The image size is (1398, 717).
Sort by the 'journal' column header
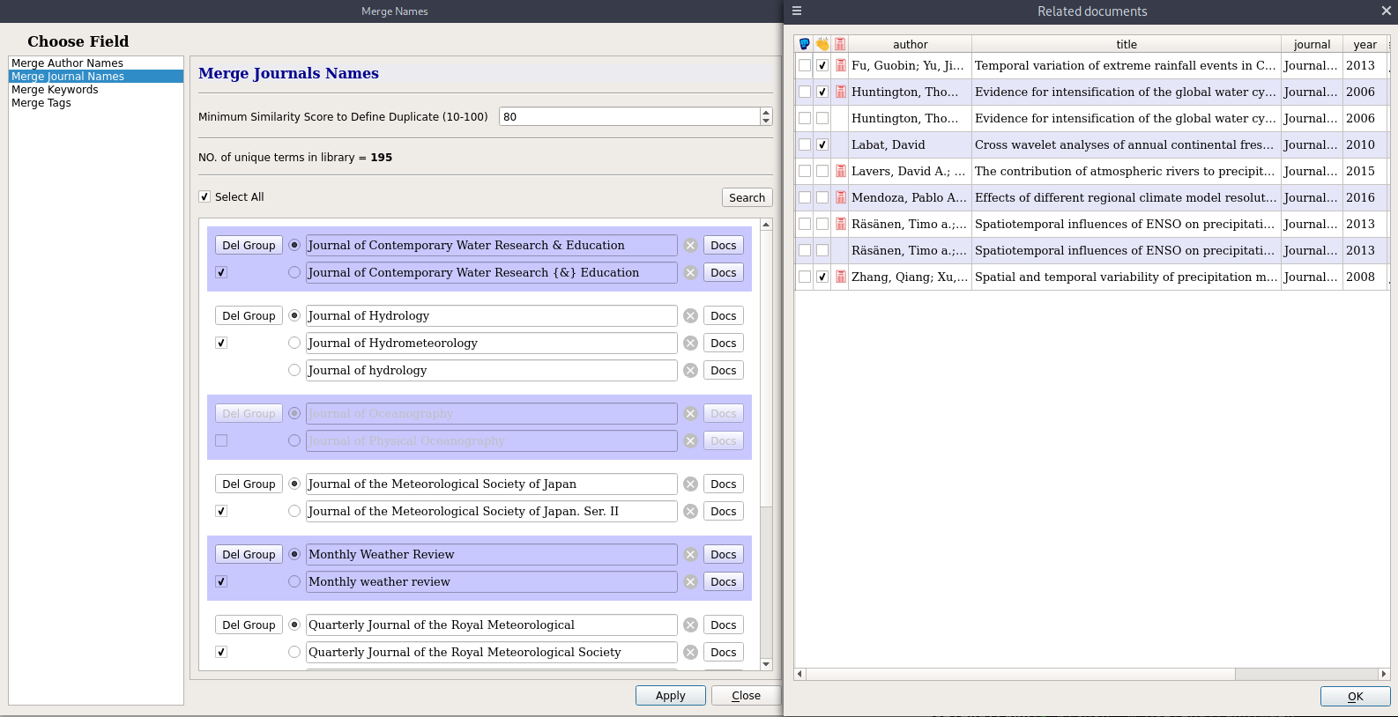[x=1312, y=44]
